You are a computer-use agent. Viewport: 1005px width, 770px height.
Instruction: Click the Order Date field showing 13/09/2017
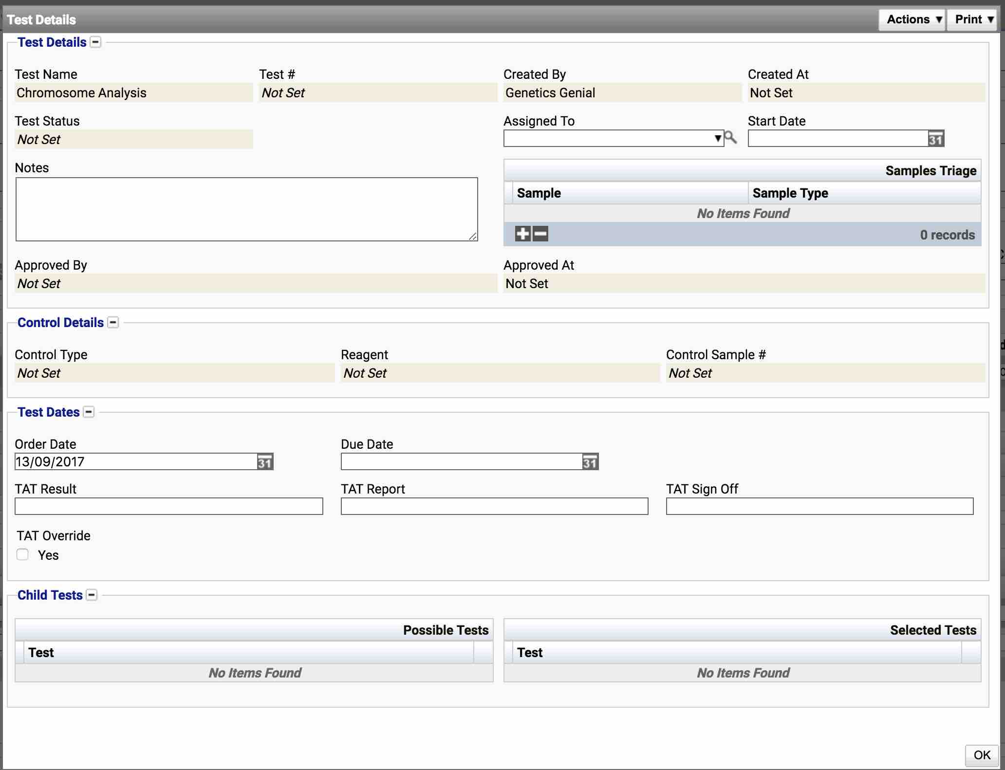click(136, 461)
